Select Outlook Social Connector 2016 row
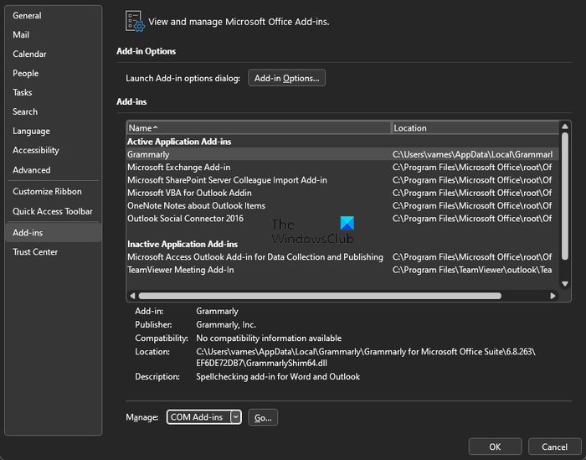586x460 pixels. 342,219
